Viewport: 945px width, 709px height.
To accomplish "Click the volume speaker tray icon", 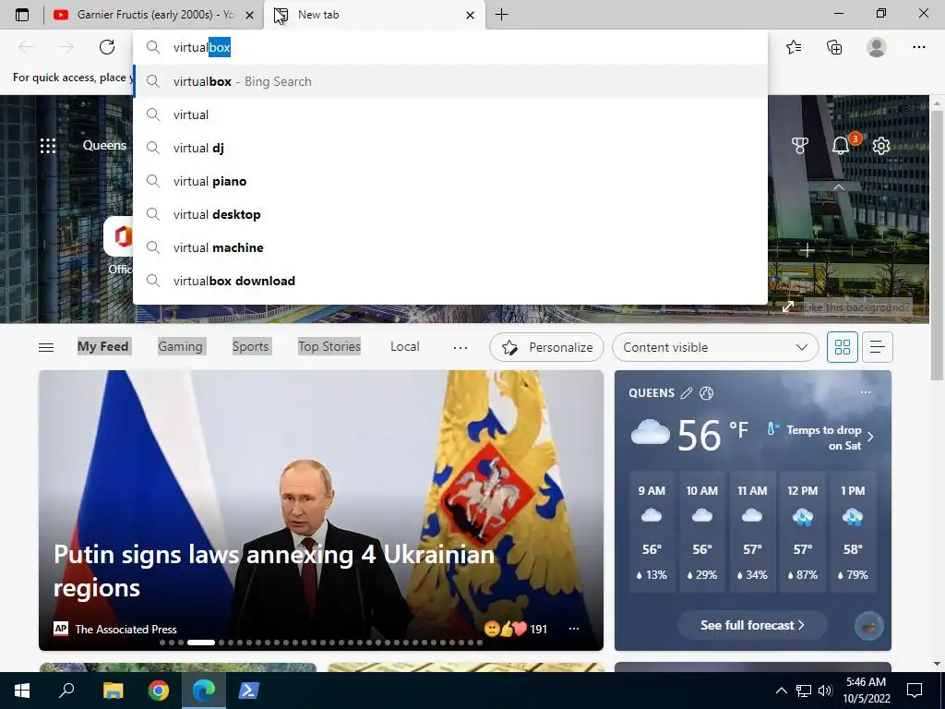I will click(824, 691).
